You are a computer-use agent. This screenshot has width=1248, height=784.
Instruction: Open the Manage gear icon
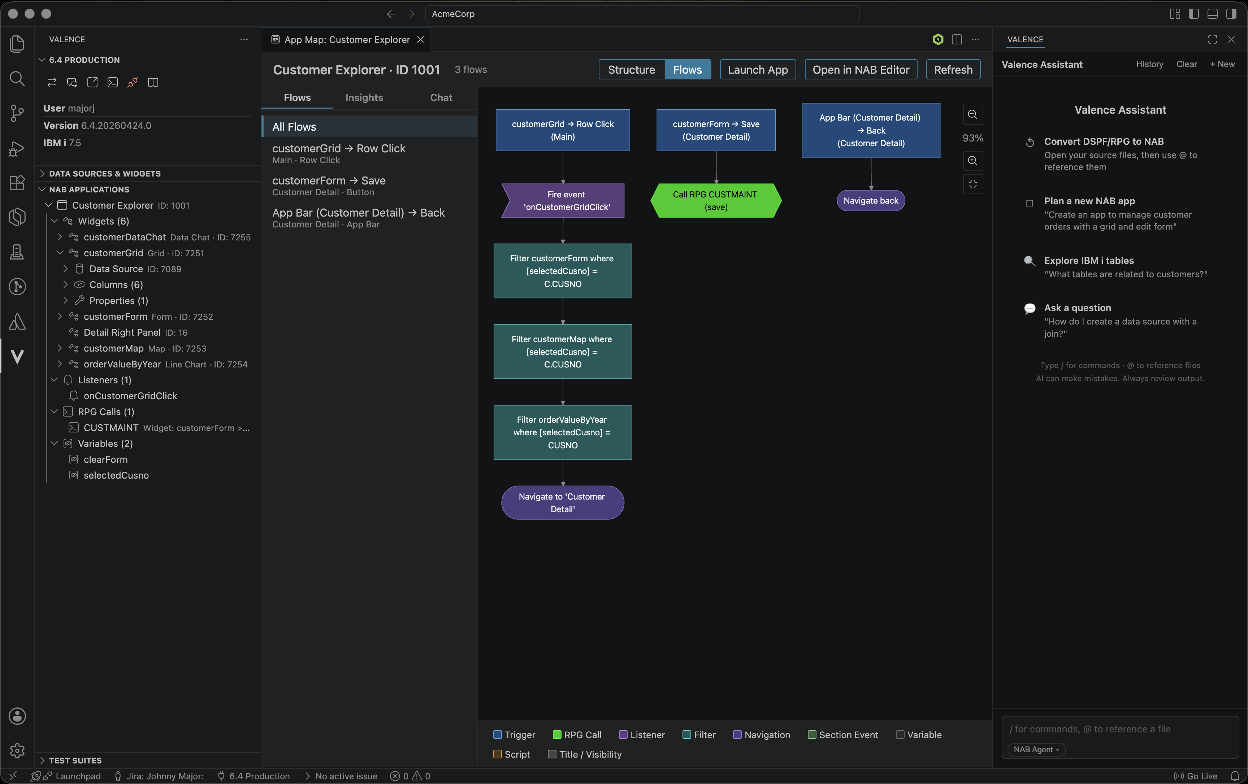(x=17, y=750)
